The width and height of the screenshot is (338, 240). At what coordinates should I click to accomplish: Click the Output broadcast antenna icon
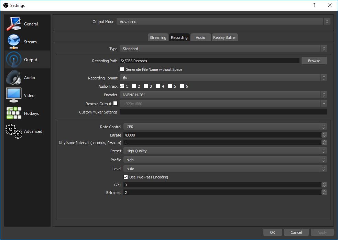(x=14, y=59)
